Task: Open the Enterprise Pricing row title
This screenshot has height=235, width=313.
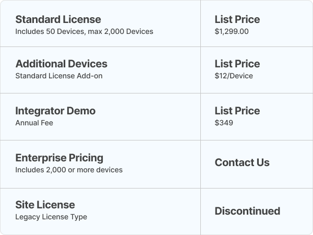Action: [x=59, y=158]
